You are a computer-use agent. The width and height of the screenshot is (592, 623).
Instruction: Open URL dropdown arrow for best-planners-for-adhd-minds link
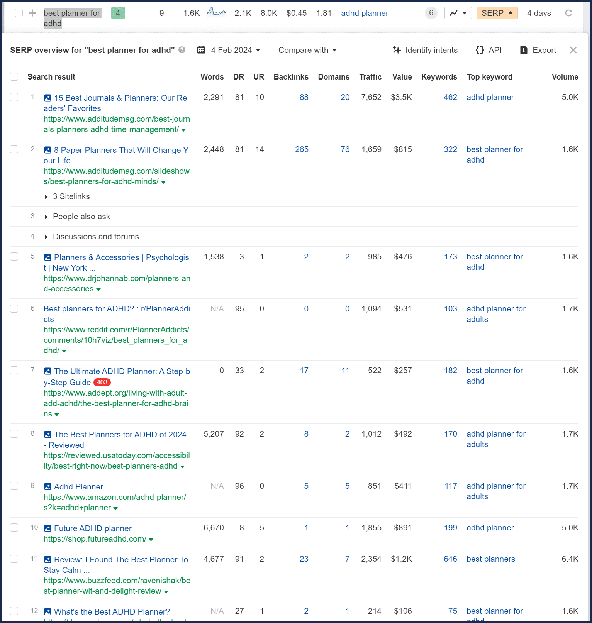[x=163, y=182]
